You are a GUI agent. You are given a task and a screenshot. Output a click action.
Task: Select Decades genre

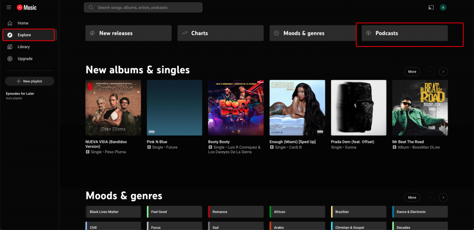coord(420,226)
